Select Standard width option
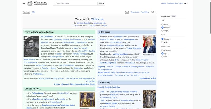This screenshot has height=109, width=211. click(x=162, y=39)
